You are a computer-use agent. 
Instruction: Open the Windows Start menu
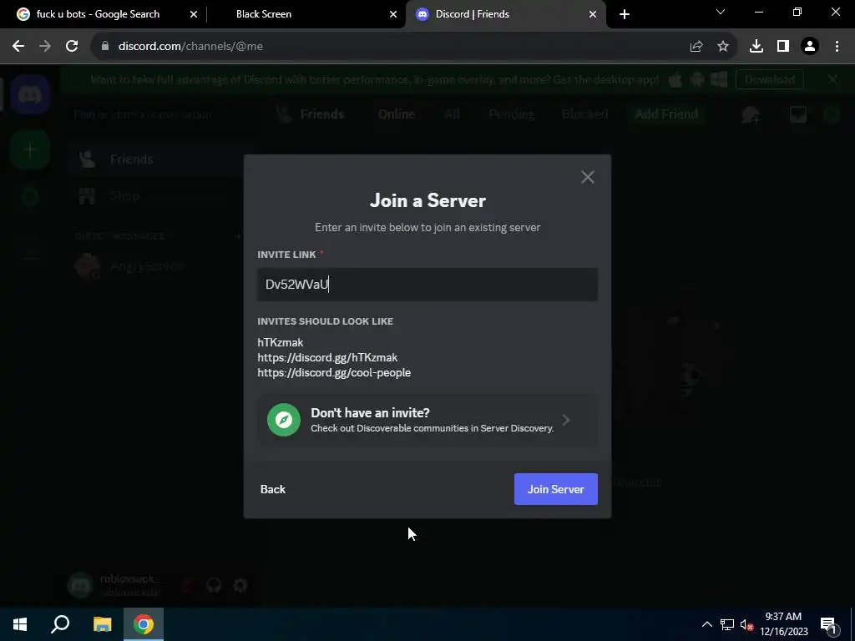pyautogui.click(x=20, y=624)
